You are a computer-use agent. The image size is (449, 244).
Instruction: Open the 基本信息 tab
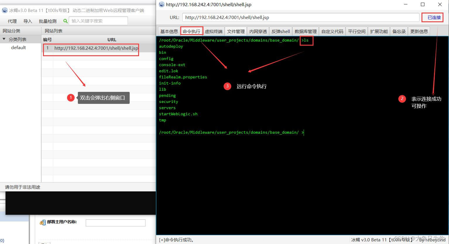pyautogui.click(x=169, y=31)
